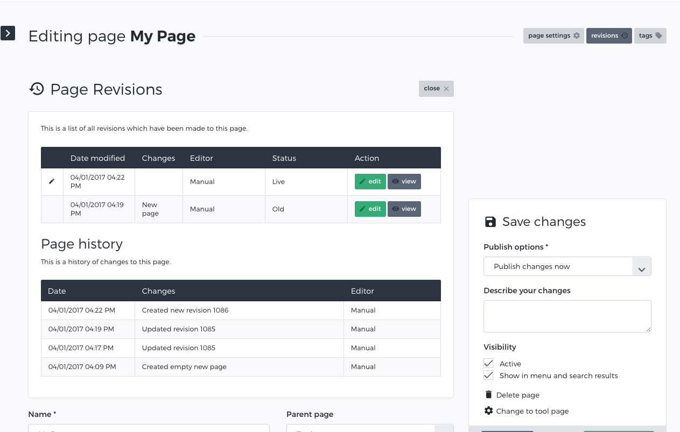Close the Page Revisions panel
The image size is (680, 432).
[x=436, y=89]
